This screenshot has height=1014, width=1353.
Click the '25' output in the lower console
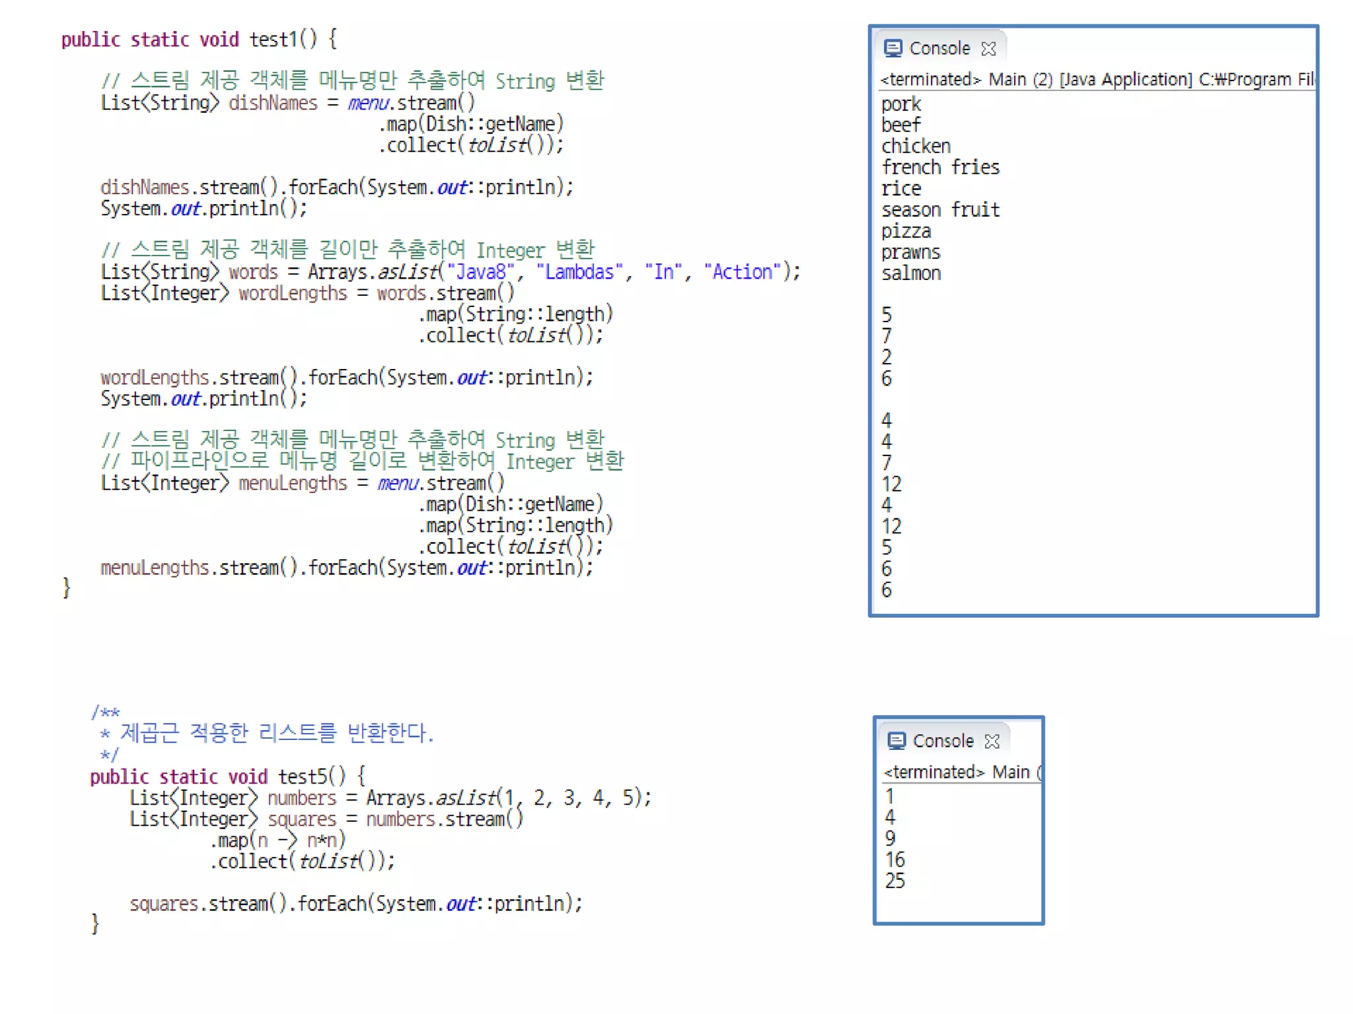[895, 881]
